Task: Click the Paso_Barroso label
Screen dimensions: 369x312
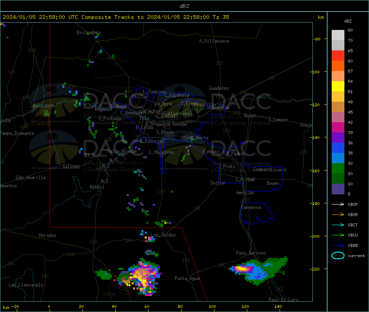Action: point(251,253)
